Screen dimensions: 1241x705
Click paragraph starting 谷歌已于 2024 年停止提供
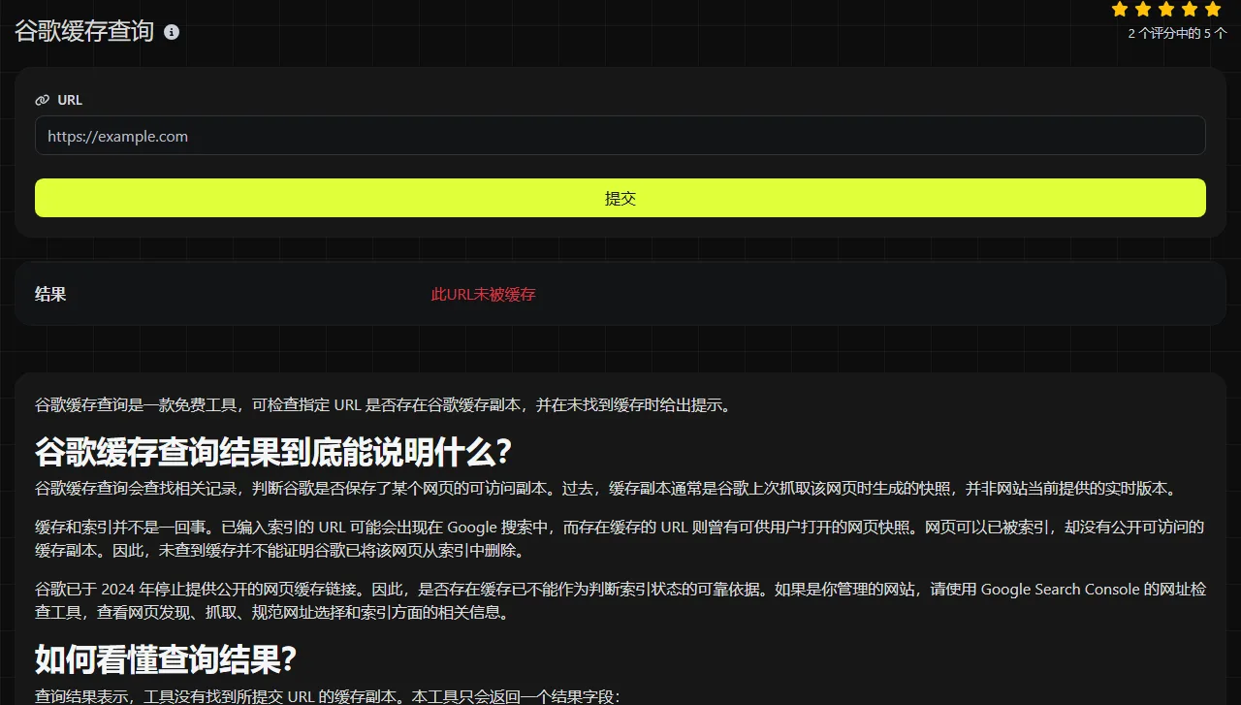pos(620,601)
